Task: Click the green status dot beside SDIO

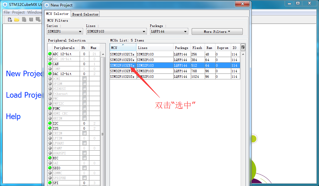Action: pyautogui.click(x=50, y=168)
